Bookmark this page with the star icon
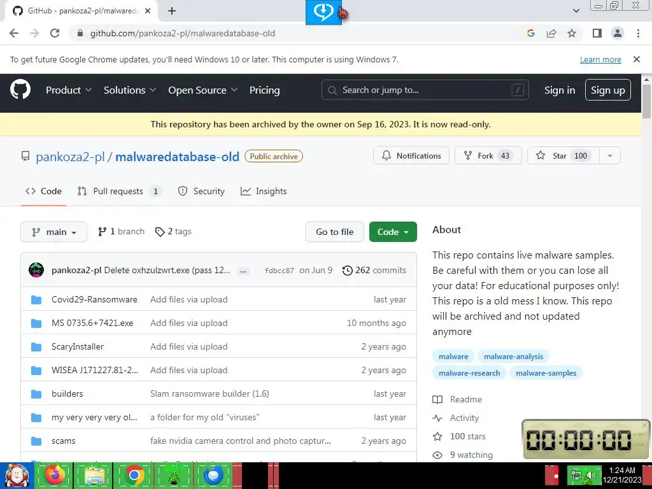 [x=572, y=33]
